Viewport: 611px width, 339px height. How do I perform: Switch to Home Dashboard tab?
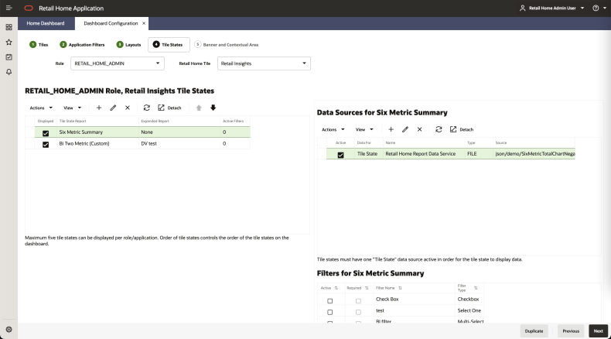(x=46, y=23)
